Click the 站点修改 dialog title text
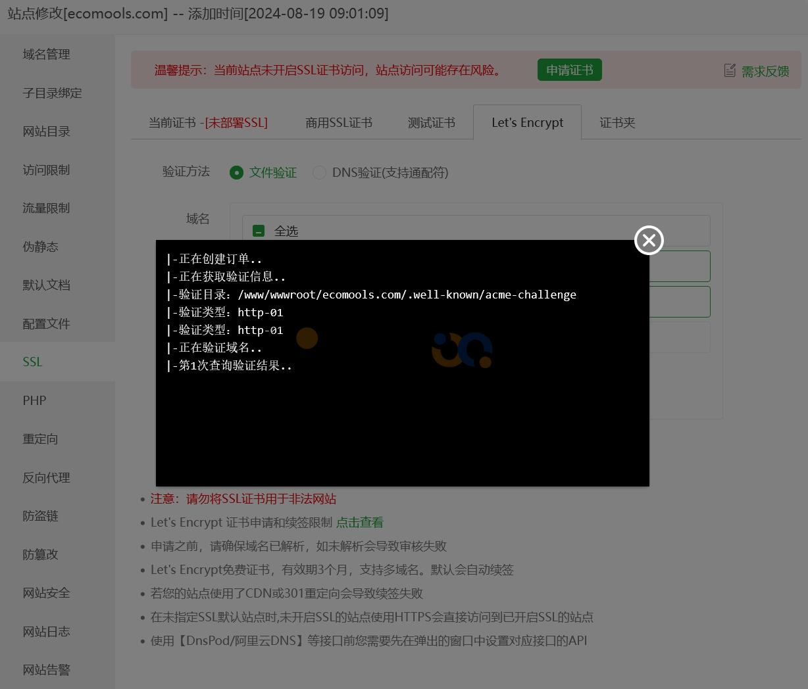The image size is (808, 689). (197, 13)
